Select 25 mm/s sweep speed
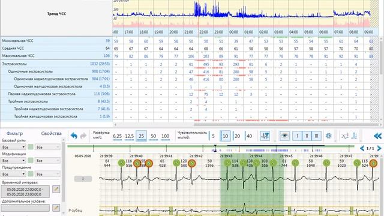 pos(141,136)
